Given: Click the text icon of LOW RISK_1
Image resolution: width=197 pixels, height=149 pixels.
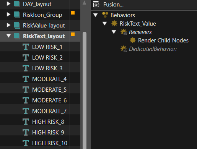Looking at the screenshot, I should (26, 47).
